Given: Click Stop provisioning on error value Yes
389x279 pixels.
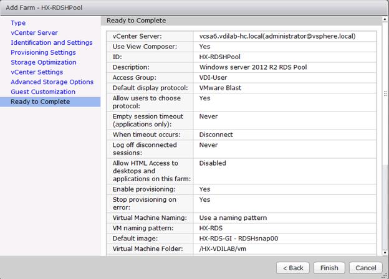Looking at the screenshot, I should tap(204, 200).
